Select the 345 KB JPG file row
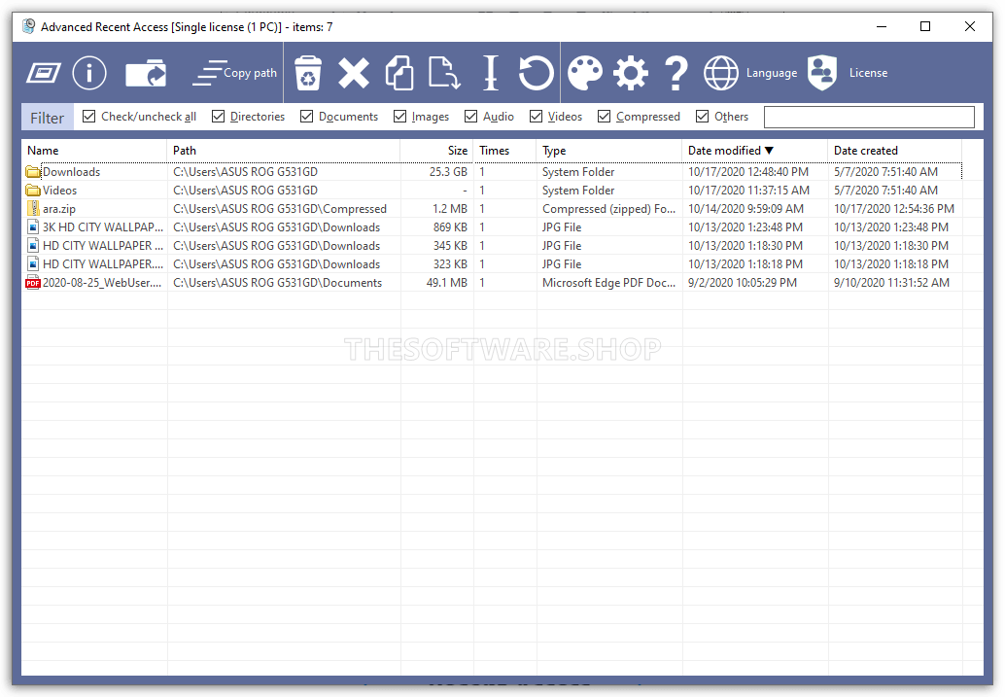1005x697 pixels. (492, 246)
